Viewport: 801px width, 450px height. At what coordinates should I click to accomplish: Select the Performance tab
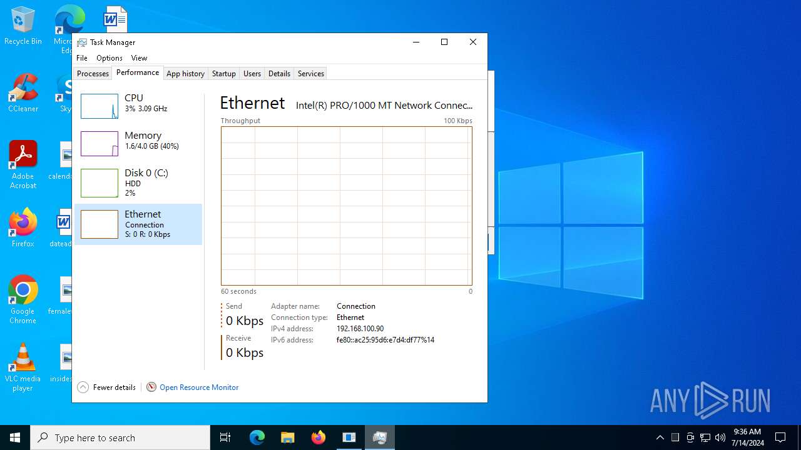pos(138,72)
